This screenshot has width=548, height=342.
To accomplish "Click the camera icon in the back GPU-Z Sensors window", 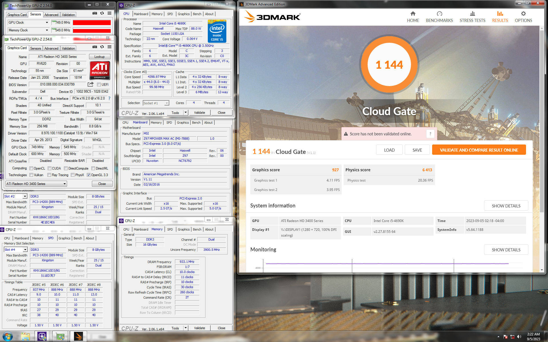I will [x=95, y=13].
